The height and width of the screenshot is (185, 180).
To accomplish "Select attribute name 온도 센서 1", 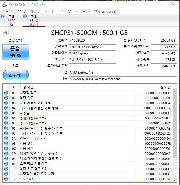I will click(28, 179).
